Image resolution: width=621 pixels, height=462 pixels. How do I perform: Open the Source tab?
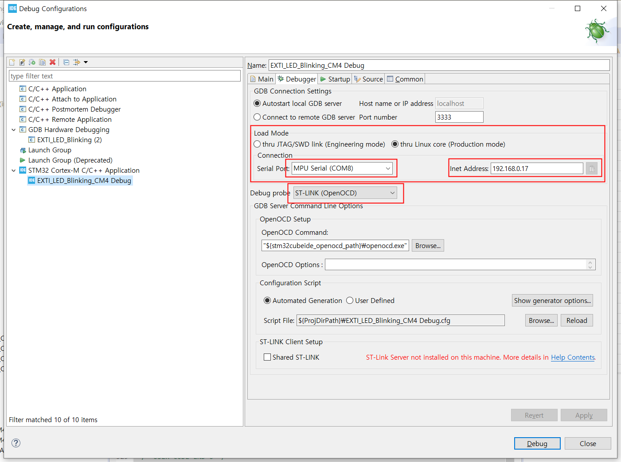coord(368,79)
